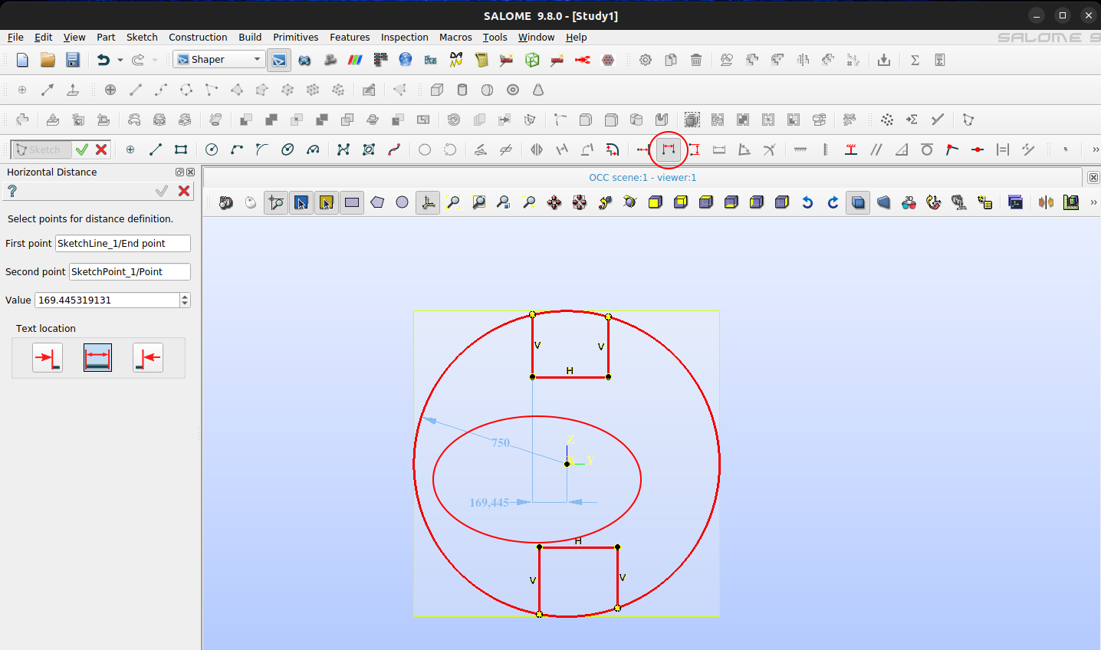Expand hidden sketch toolbar items chevron
This screenshot has width=1101, height=650.
(x=1095, y=149)
